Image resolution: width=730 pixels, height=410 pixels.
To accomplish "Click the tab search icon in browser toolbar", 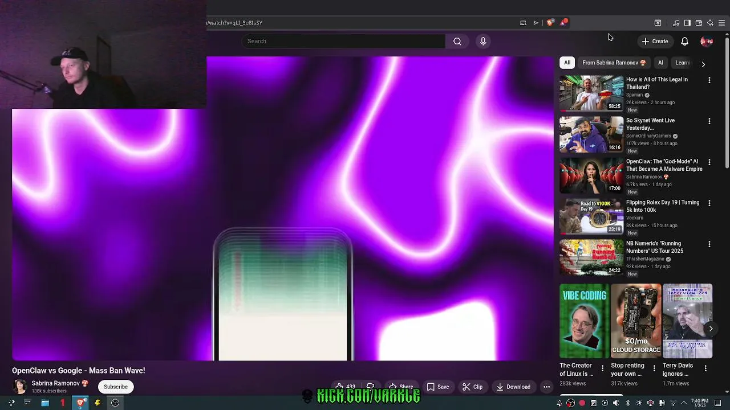I will tap(658, 23).
